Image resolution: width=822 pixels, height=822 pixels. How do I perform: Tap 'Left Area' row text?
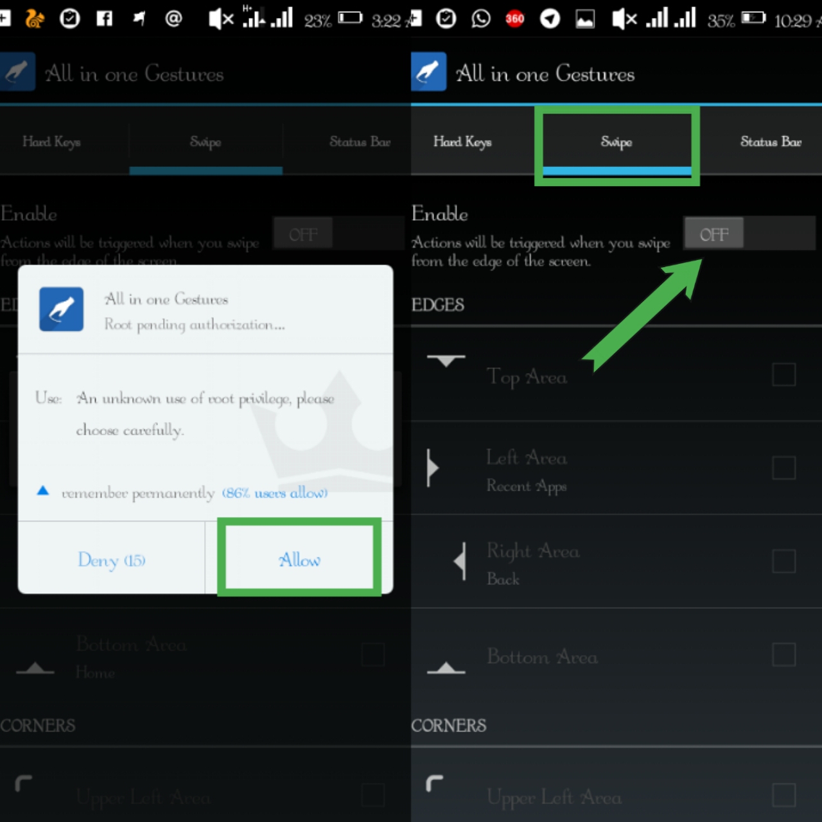click(x=527, y=457)
